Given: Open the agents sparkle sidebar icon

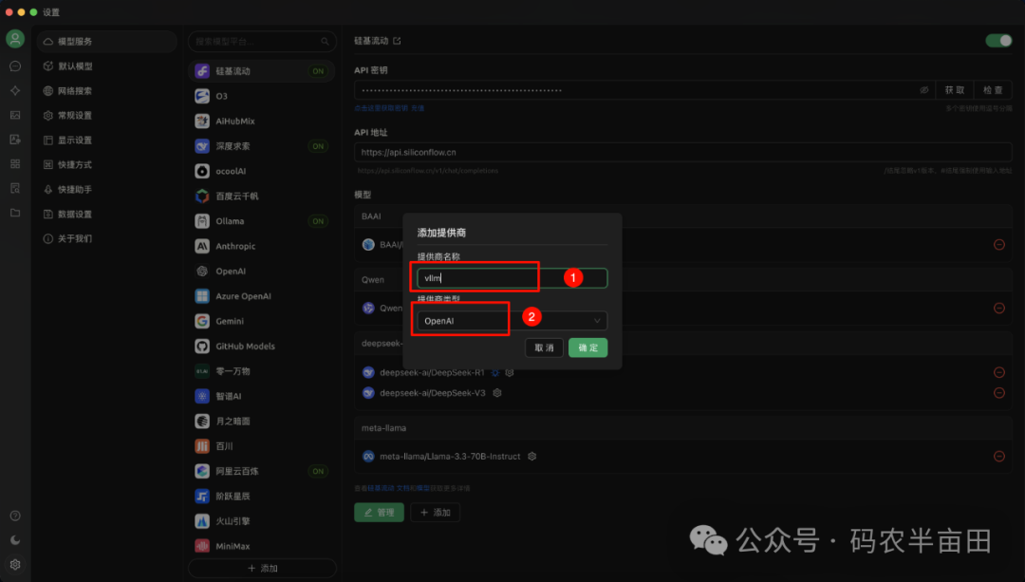Looking at the screenshot, I should (x=15, y=91).
